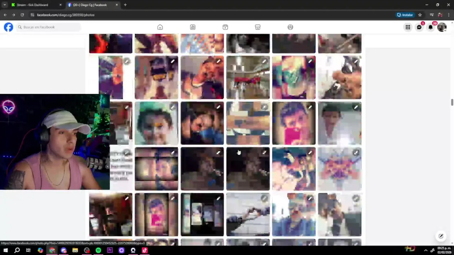454x255 pixels.
Task: Click the Buscar en Facebook search field
Action: pos(48,27)
